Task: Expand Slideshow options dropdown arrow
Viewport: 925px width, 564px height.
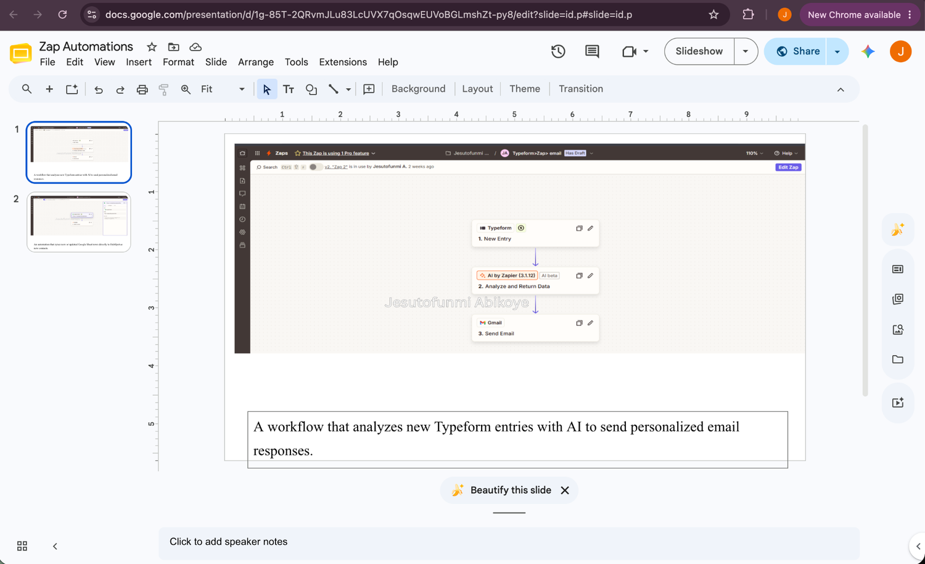Action: (x=746, y=51)
